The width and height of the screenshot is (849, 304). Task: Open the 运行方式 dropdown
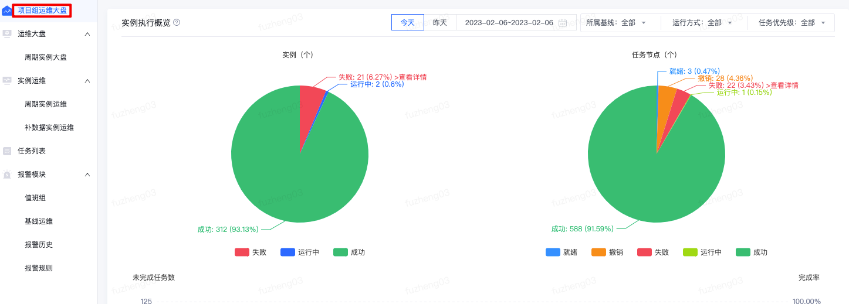[702, 23]
